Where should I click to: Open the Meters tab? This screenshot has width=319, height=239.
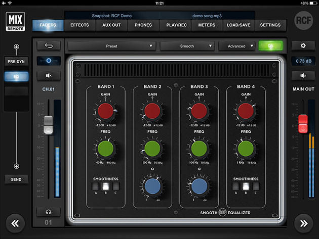coord(207,25)
